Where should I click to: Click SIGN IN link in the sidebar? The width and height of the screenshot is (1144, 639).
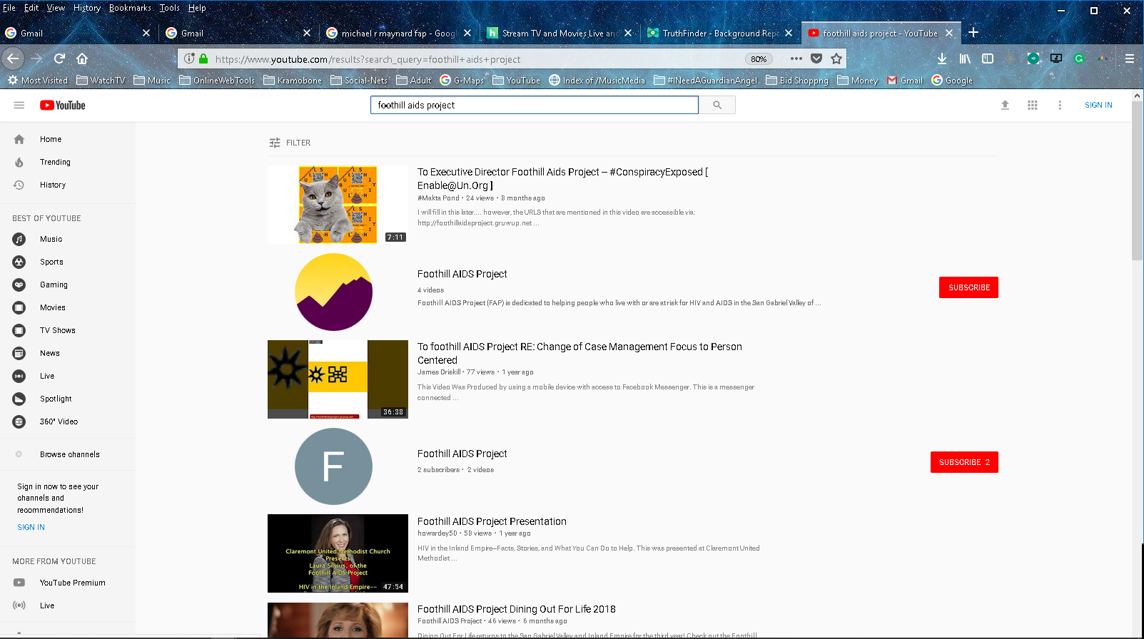pos(31,527)
